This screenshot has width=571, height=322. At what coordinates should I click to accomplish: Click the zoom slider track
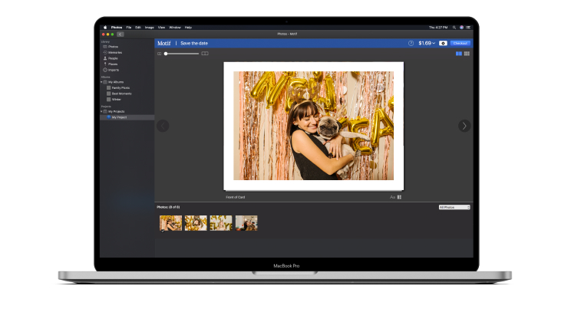(184, 54)
